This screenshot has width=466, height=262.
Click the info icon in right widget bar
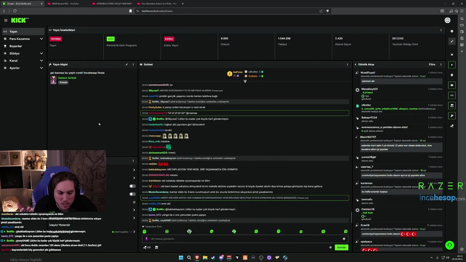coord(452,31)
